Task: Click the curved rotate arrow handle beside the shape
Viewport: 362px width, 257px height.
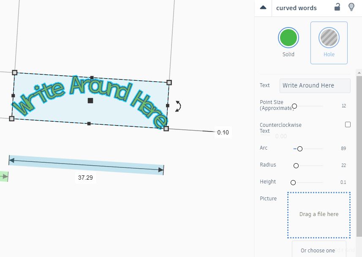Action: pos(178,106)
